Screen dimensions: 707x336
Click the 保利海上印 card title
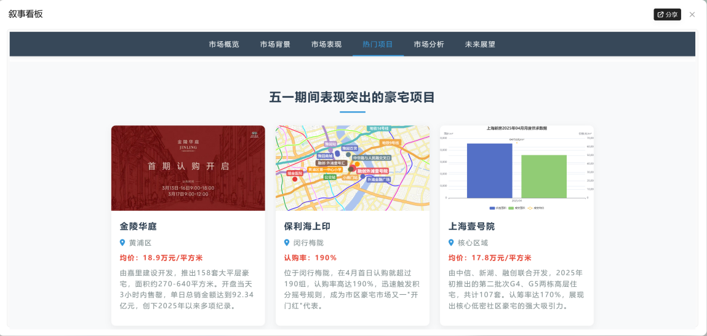(307, 226)
